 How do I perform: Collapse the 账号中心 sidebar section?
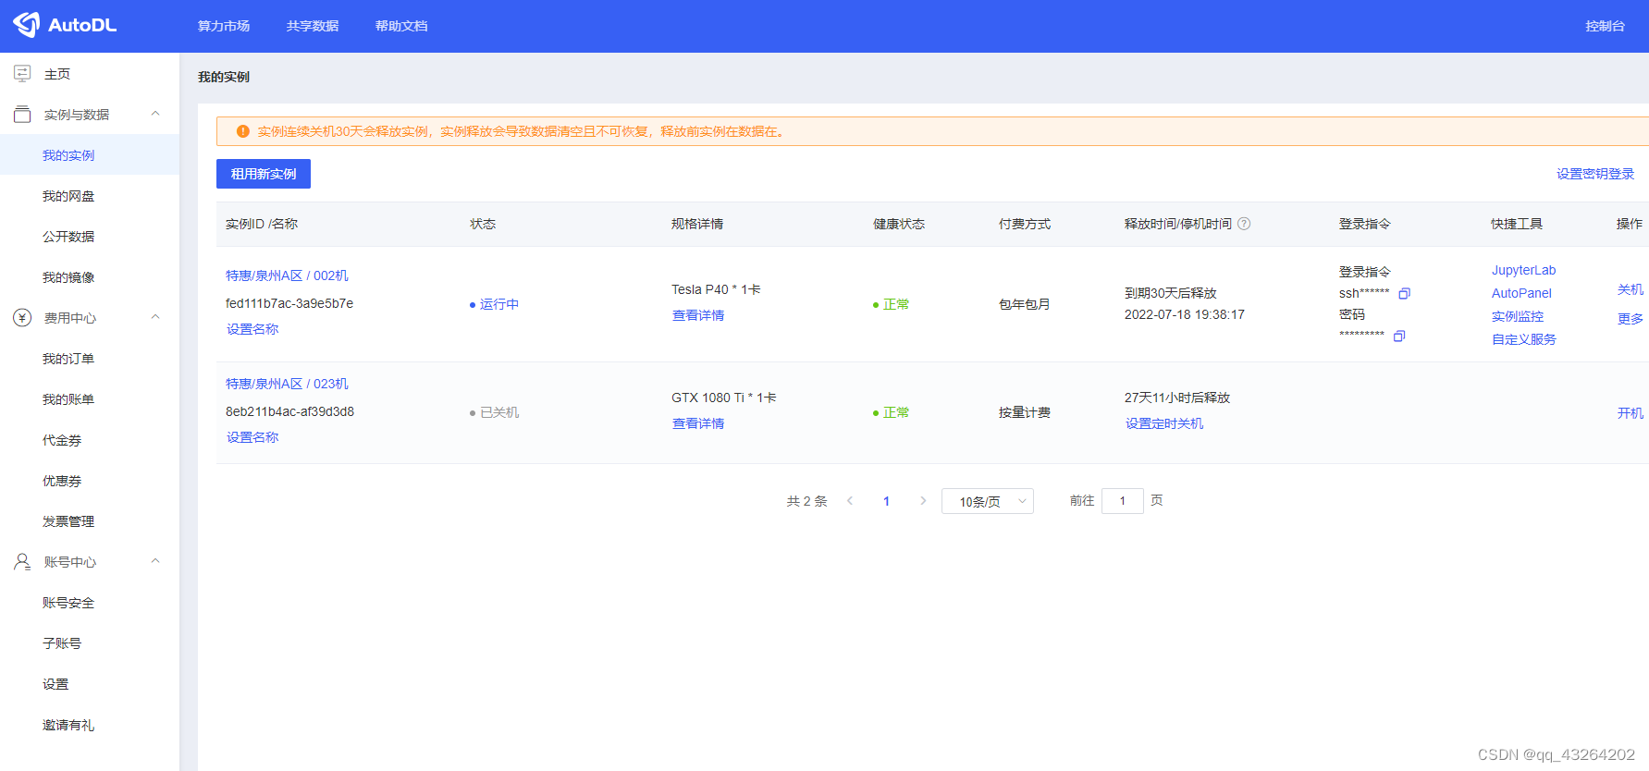point(155,561)
